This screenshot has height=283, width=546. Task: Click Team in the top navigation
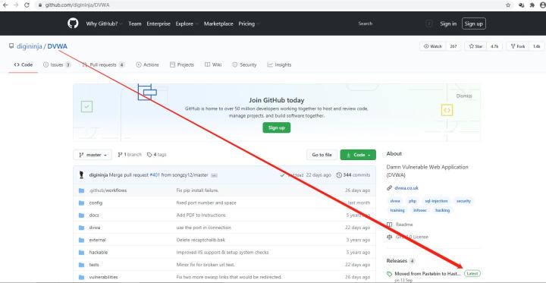point(135,24)
